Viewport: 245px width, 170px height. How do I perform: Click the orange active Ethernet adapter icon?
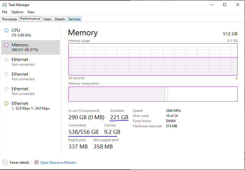tap(6, 103)
